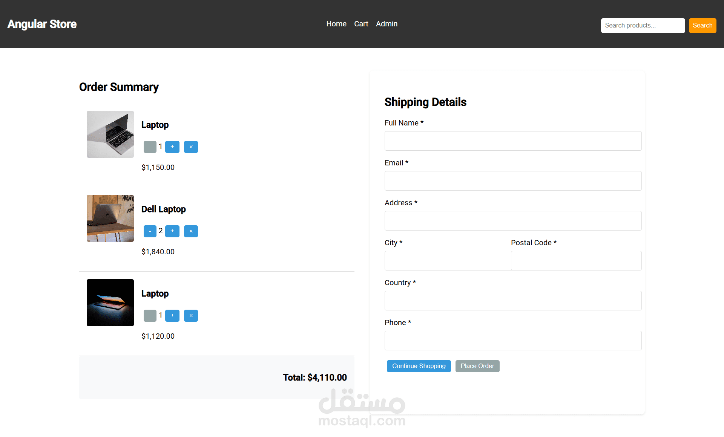Increase quantity of first Laptop item
The width and height of the screenshot is (724, 437).
(x=172, y=147)
